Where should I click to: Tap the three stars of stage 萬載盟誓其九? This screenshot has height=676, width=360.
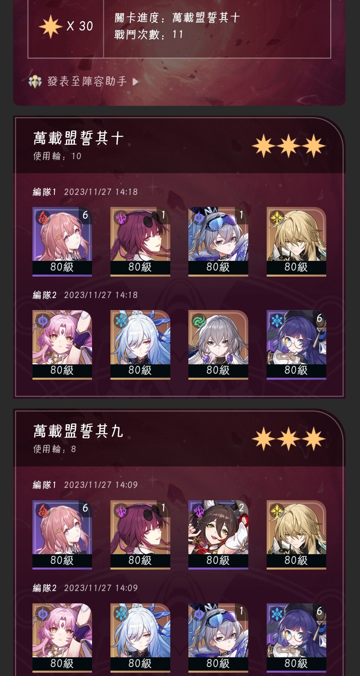tap(288, 439)
